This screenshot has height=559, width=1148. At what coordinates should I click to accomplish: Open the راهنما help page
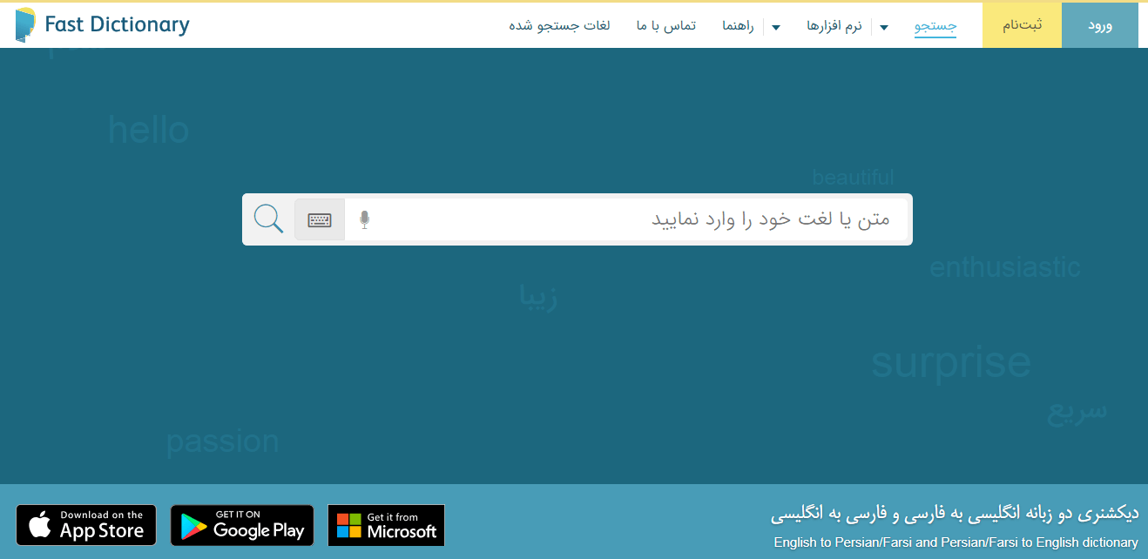click(738, 26)
